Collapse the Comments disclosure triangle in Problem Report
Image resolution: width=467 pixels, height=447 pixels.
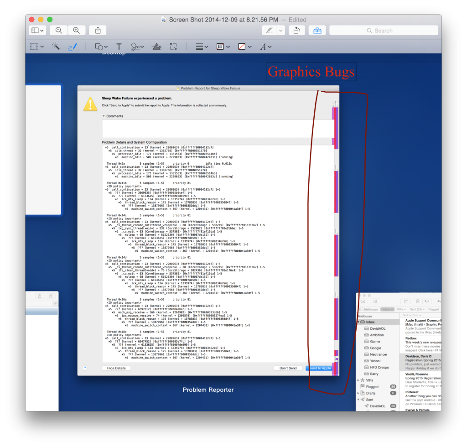pos(104,116)
